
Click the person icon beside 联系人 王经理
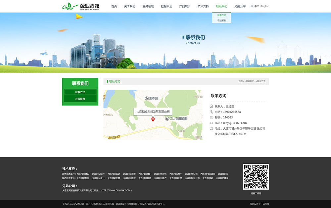click(x=211, y=106)
